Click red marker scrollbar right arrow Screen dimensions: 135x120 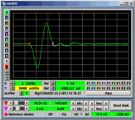[x=27, y=103]
